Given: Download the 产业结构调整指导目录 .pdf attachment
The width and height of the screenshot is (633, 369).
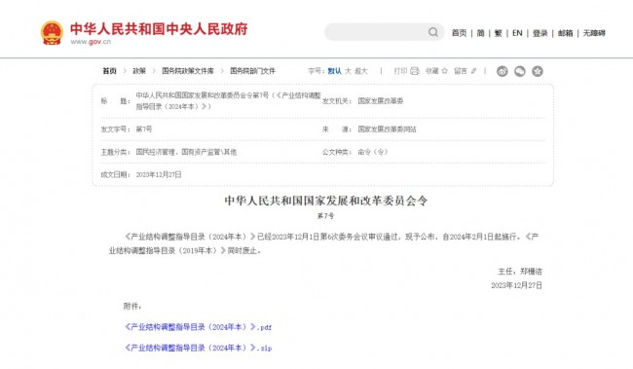Looking at the screenshot, I should [x=199, y=327].
